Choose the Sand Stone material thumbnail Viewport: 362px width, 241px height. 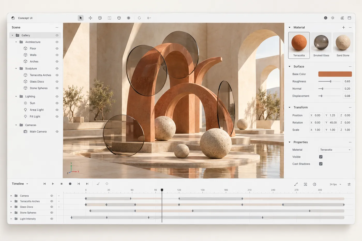pyautogui.click(x=343, y=45)
